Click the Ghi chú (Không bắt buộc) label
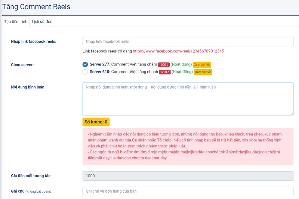This screenshot has height=199, width=299. pyautogui.click(x=31, y=191)
